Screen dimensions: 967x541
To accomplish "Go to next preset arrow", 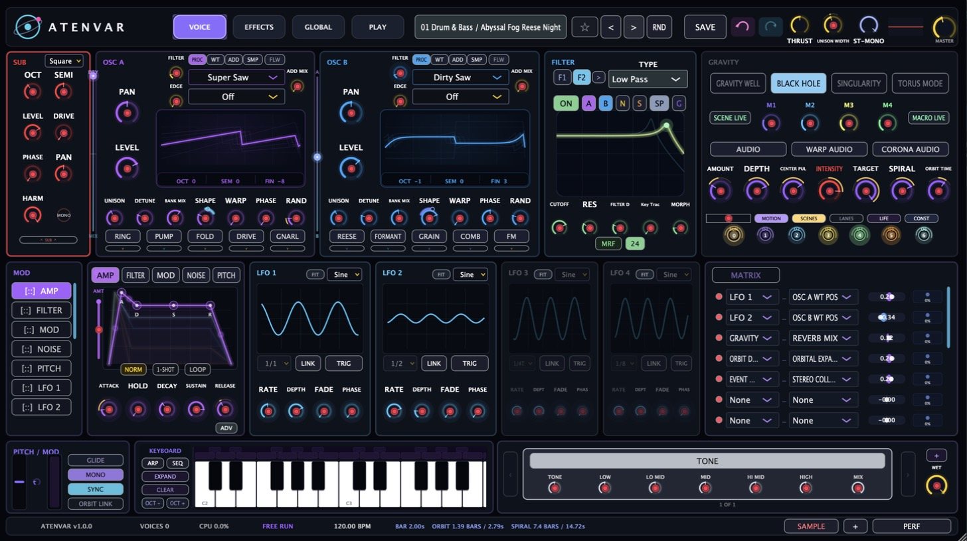I will click(x=634, y=27).
